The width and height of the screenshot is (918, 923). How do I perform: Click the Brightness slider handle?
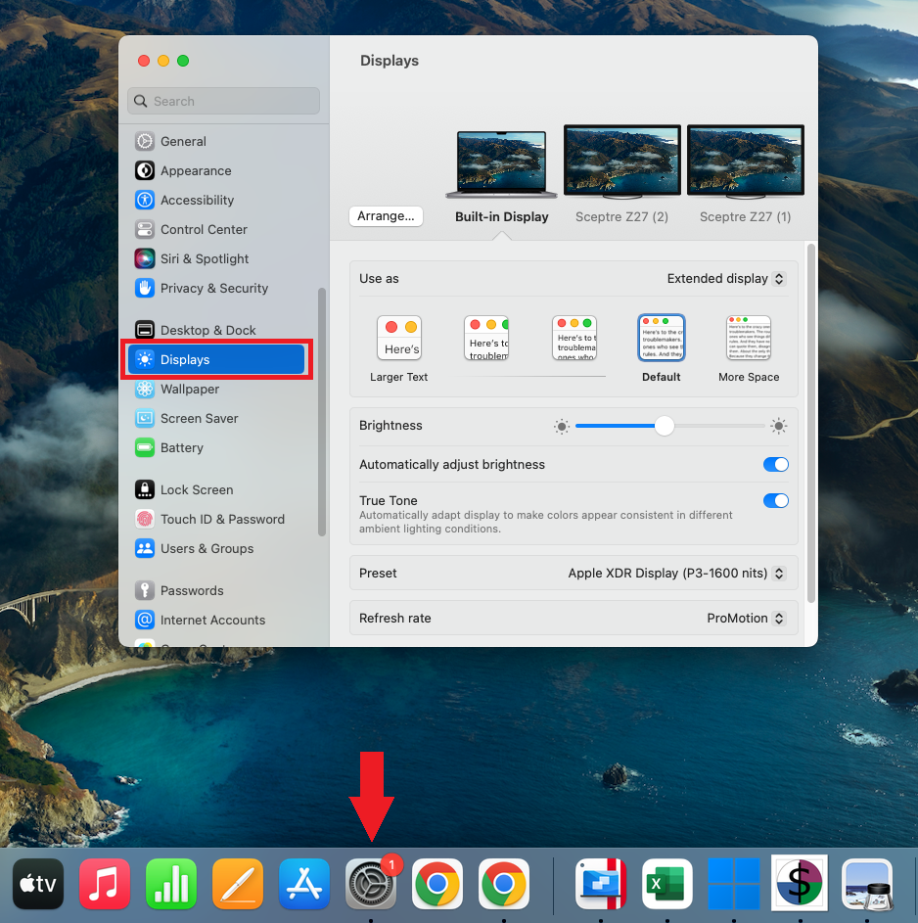coord(666,426)
